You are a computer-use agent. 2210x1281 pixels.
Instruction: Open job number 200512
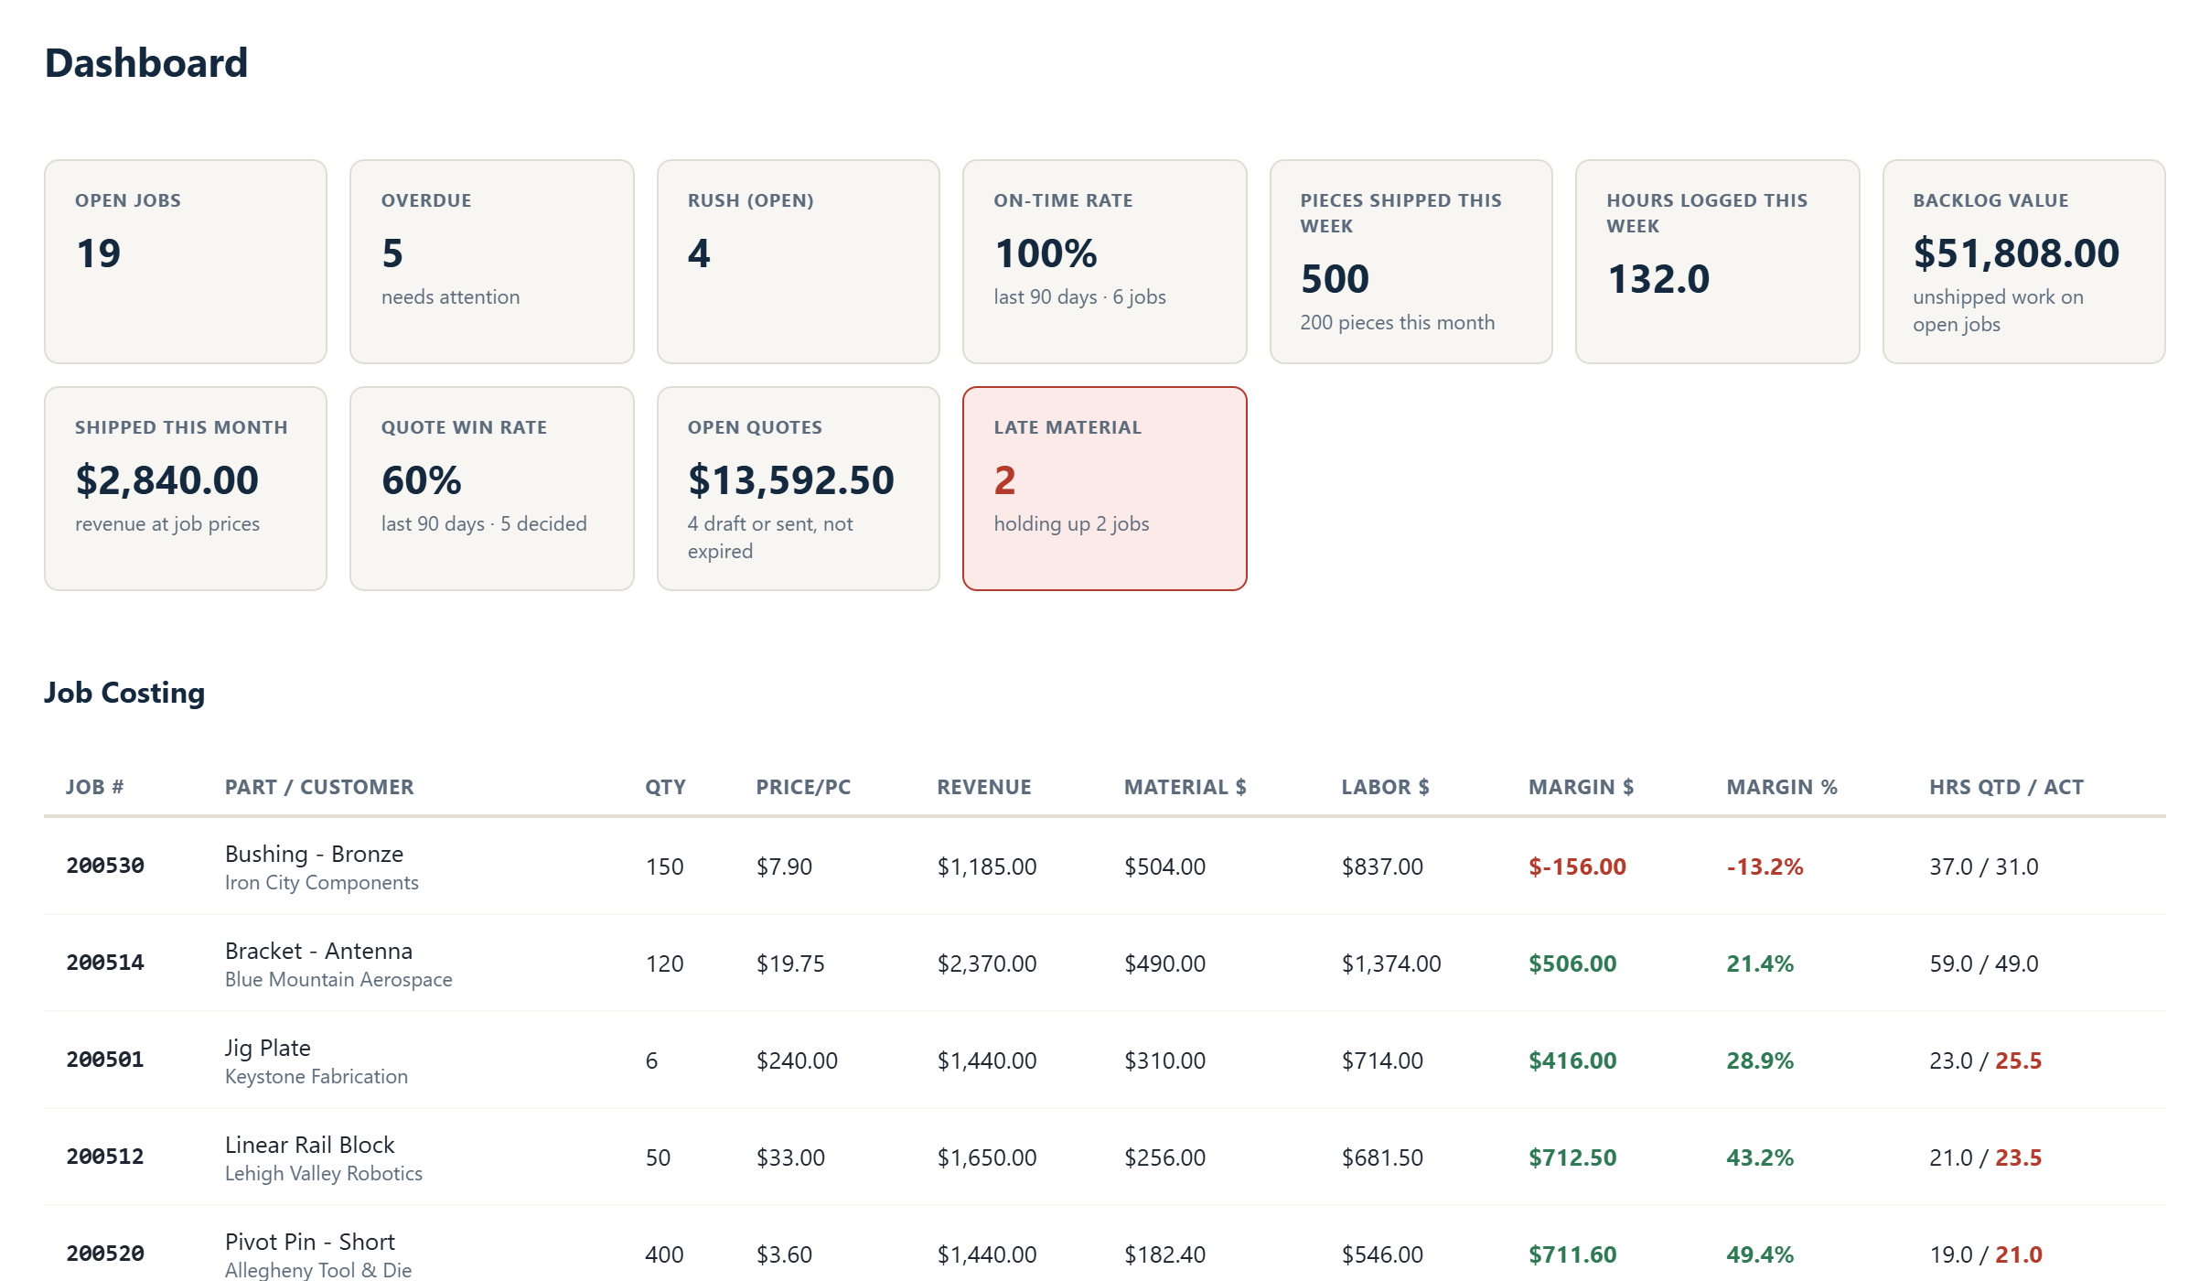tap(105, 1157)
